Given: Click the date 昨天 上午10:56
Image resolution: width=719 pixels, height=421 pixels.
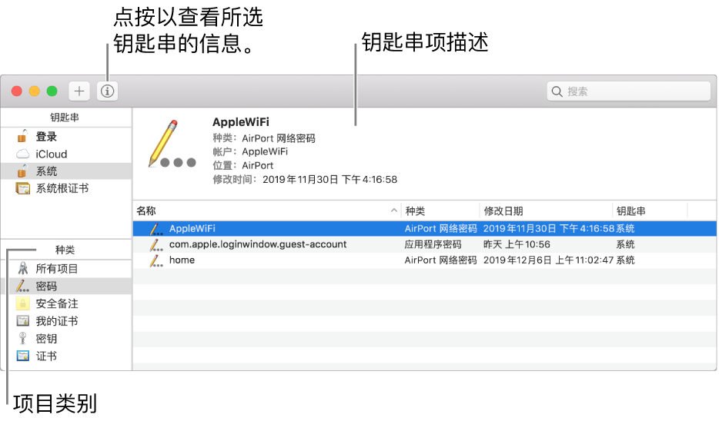Looking at the screenshot, I should pyautogui.click(x=517, y=244).
